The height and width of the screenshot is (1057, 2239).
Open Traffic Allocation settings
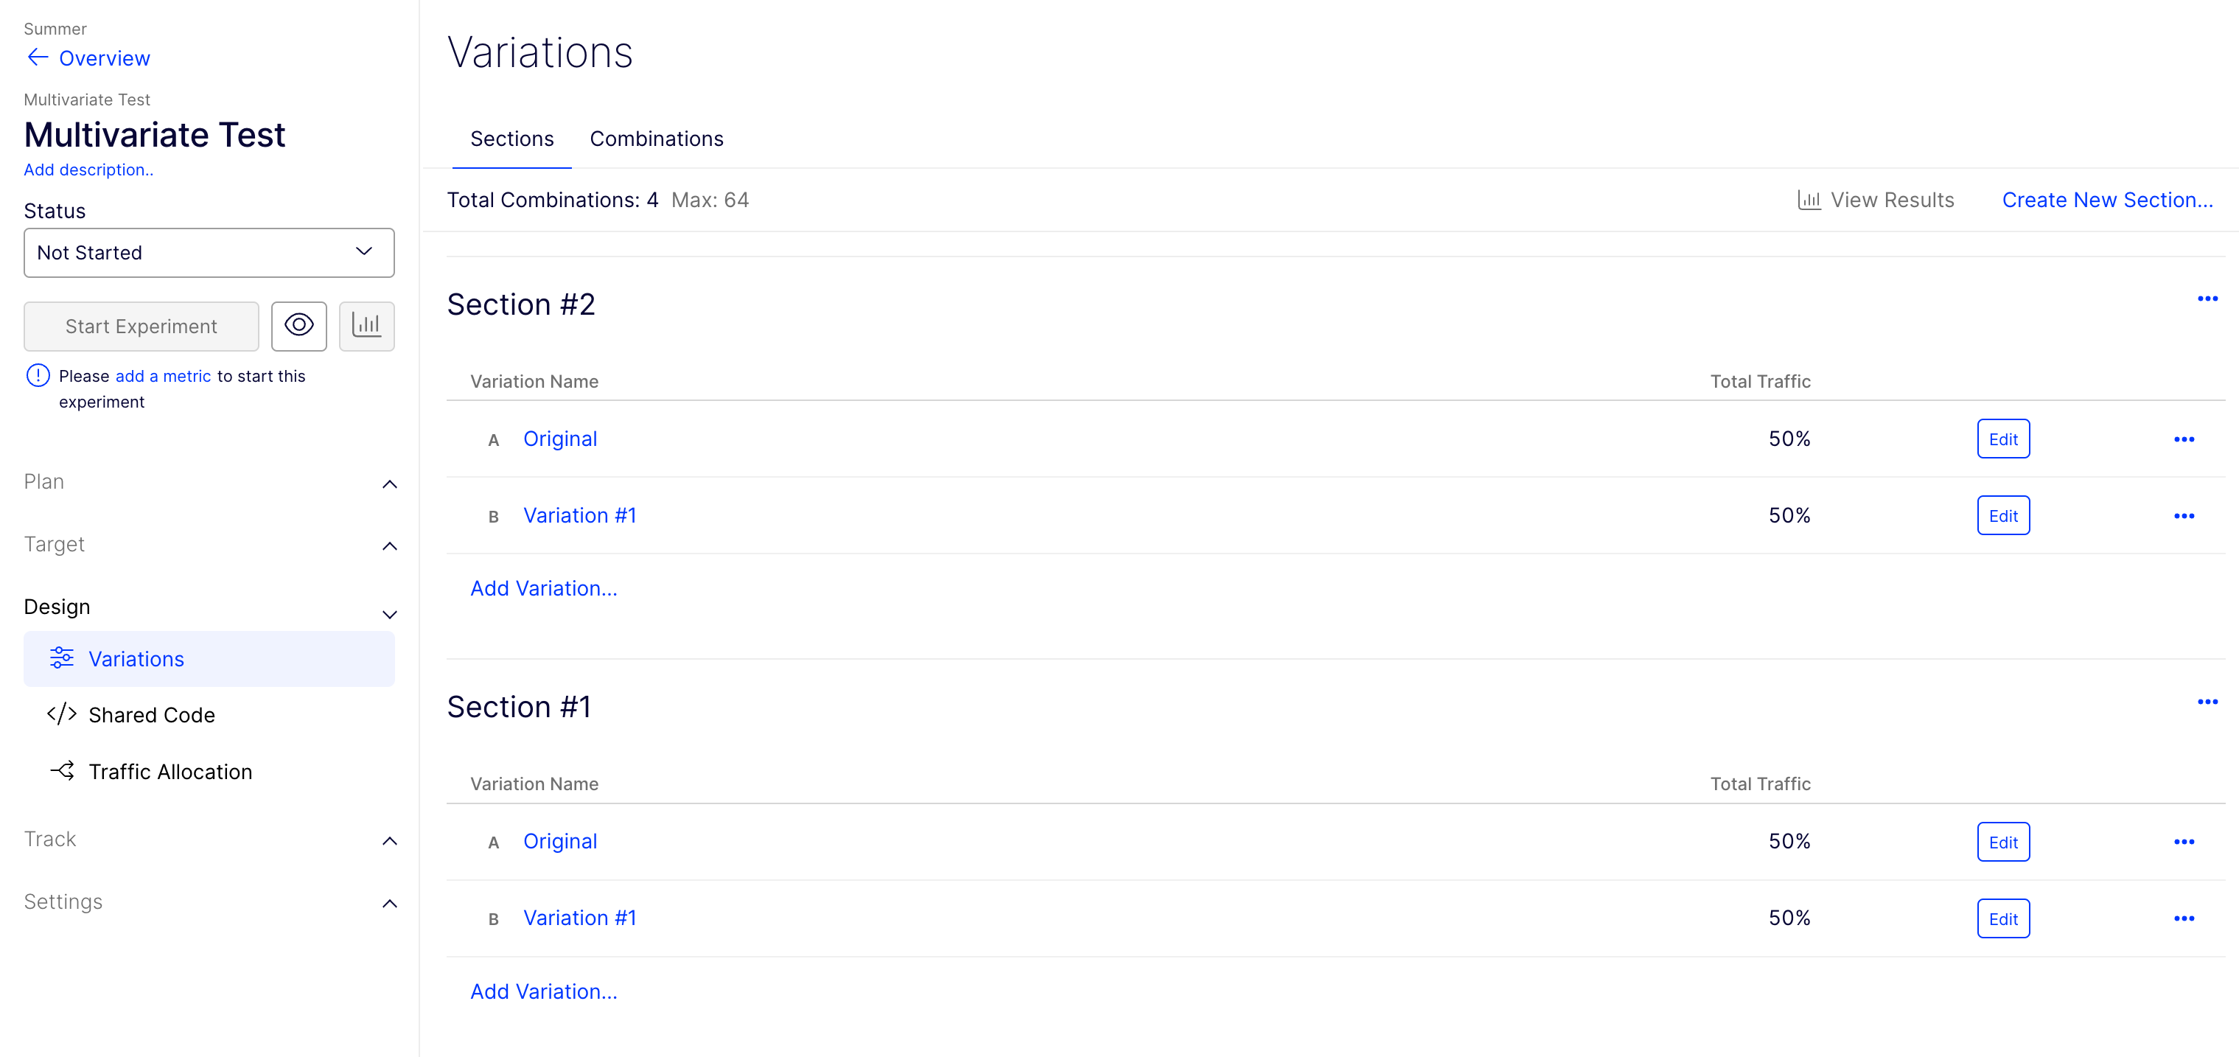[x=170, y=771]
